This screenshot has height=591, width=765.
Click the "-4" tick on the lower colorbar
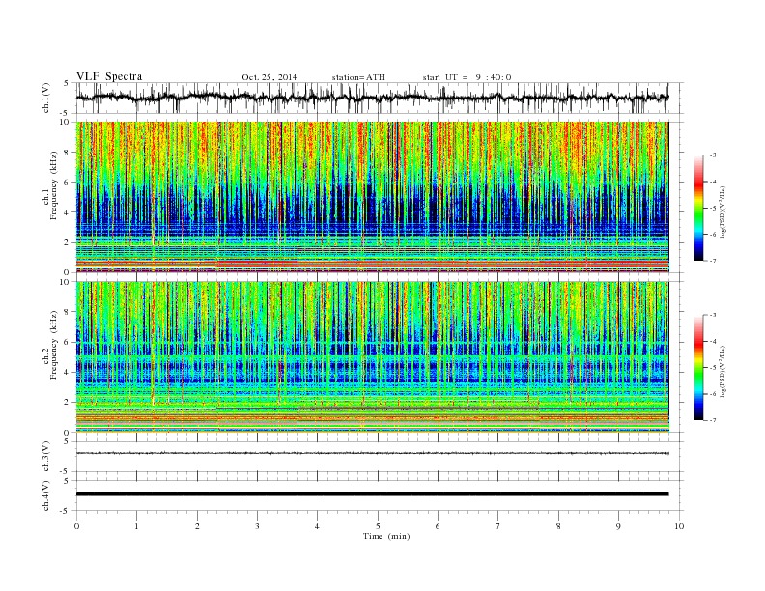pos(712,341)
